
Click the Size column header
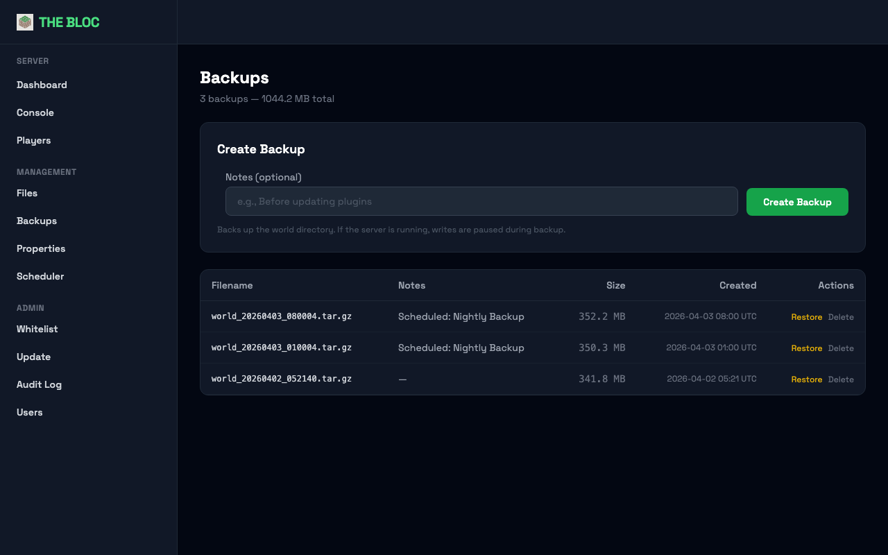(x=615, y=285)
